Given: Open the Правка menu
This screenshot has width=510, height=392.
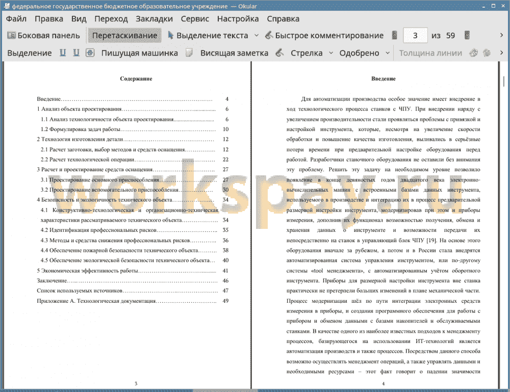Looking at the screenshot, I should 49,19.
